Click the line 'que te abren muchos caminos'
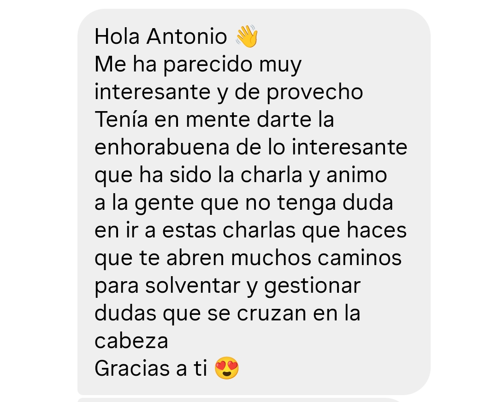Viewport: 498px width, 402px height. (248, 259)
